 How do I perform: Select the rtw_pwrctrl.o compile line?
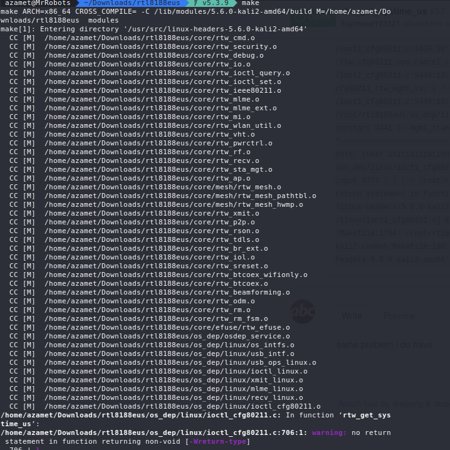click(x=141, y=143)
